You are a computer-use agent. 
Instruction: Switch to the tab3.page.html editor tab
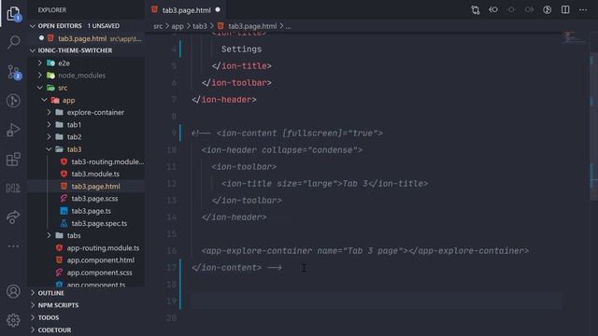[186, 10]
